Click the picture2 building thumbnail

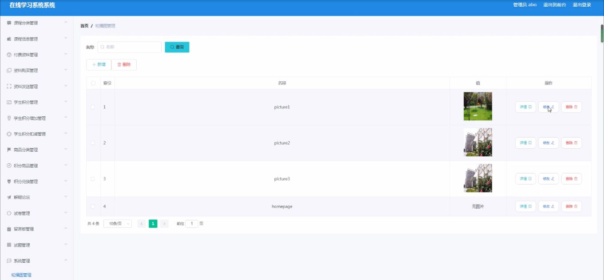[x=478, y=142]
